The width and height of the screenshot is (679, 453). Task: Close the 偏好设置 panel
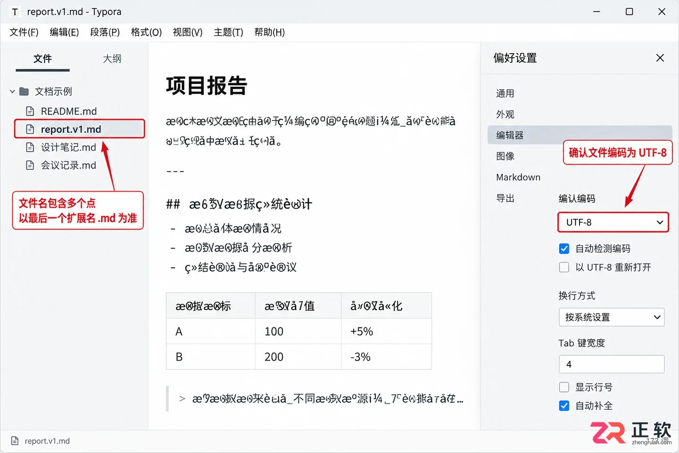[x=660, y=58]
